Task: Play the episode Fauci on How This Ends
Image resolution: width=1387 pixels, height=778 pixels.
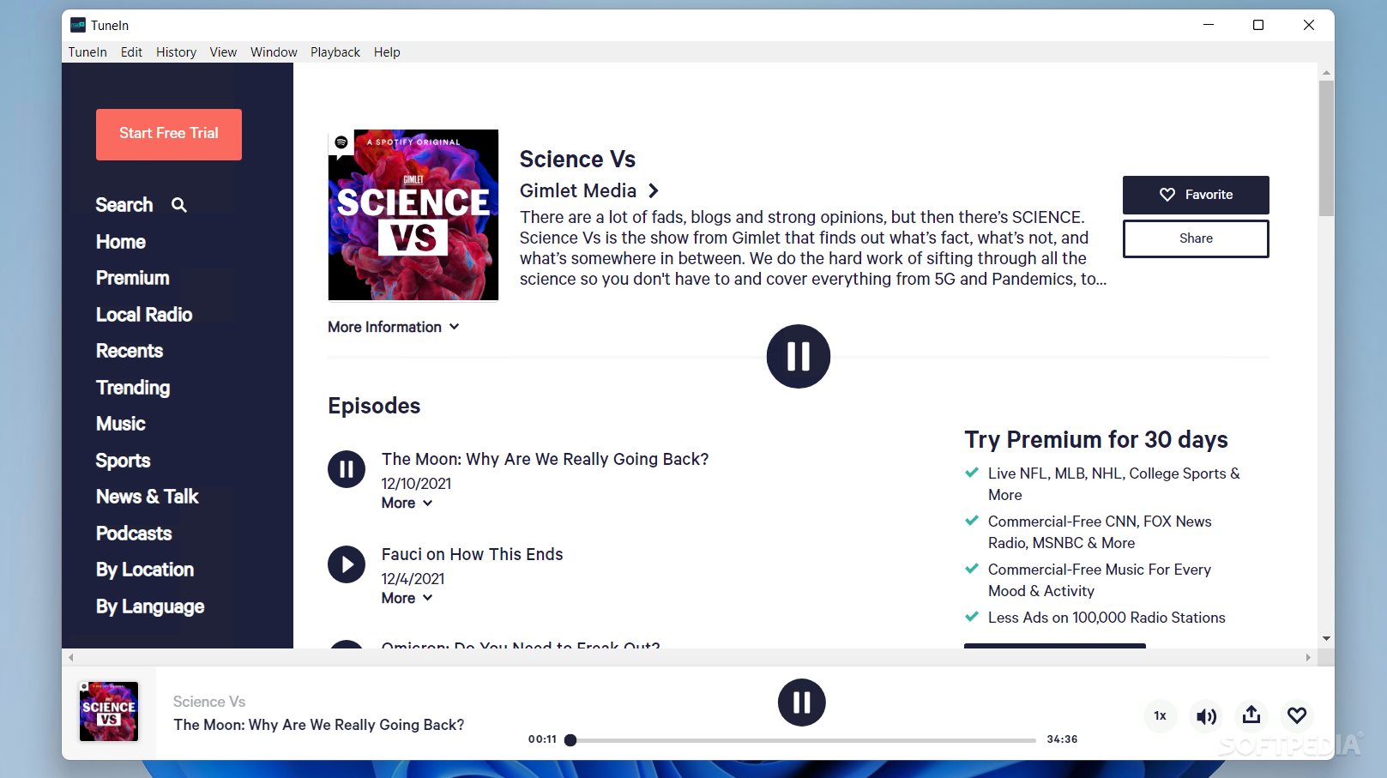Action: [x=346, y=564]
